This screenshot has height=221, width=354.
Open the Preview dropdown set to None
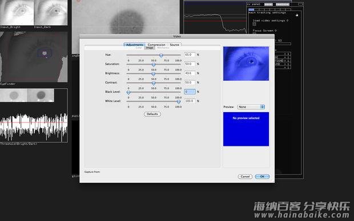[x=251, y=107]
